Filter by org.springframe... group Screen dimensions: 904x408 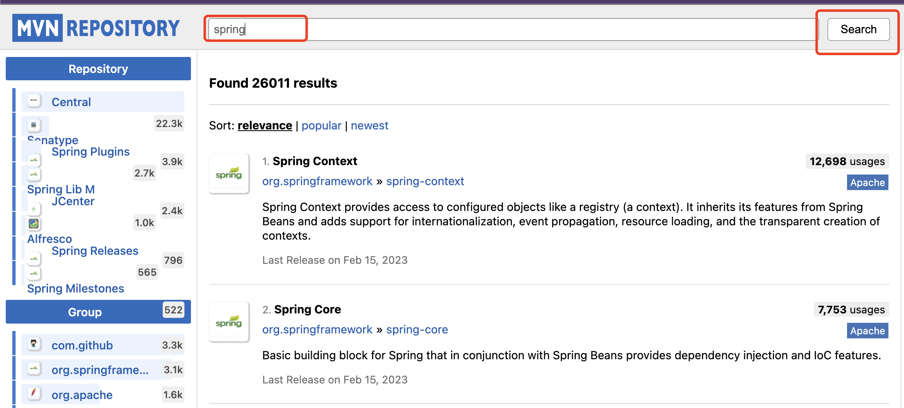pos(100,370)
